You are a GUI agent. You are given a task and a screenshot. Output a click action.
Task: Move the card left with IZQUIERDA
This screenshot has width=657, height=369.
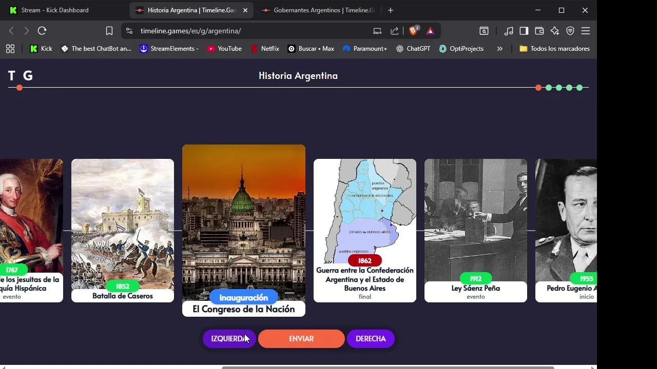(229, 339)
